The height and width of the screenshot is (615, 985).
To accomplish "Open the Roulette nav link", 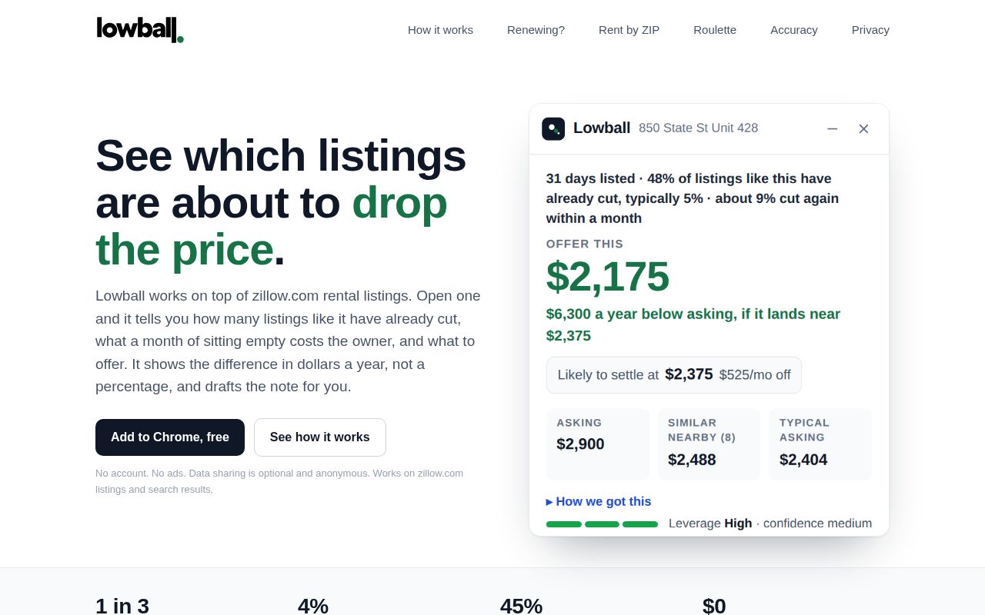I will click(x=715, y=30).
